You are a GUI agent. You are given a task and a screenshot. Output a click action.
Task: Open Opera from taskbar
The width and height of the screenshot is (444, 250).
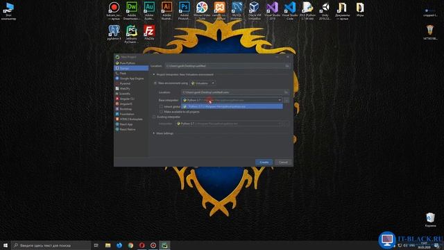(142, 245)
